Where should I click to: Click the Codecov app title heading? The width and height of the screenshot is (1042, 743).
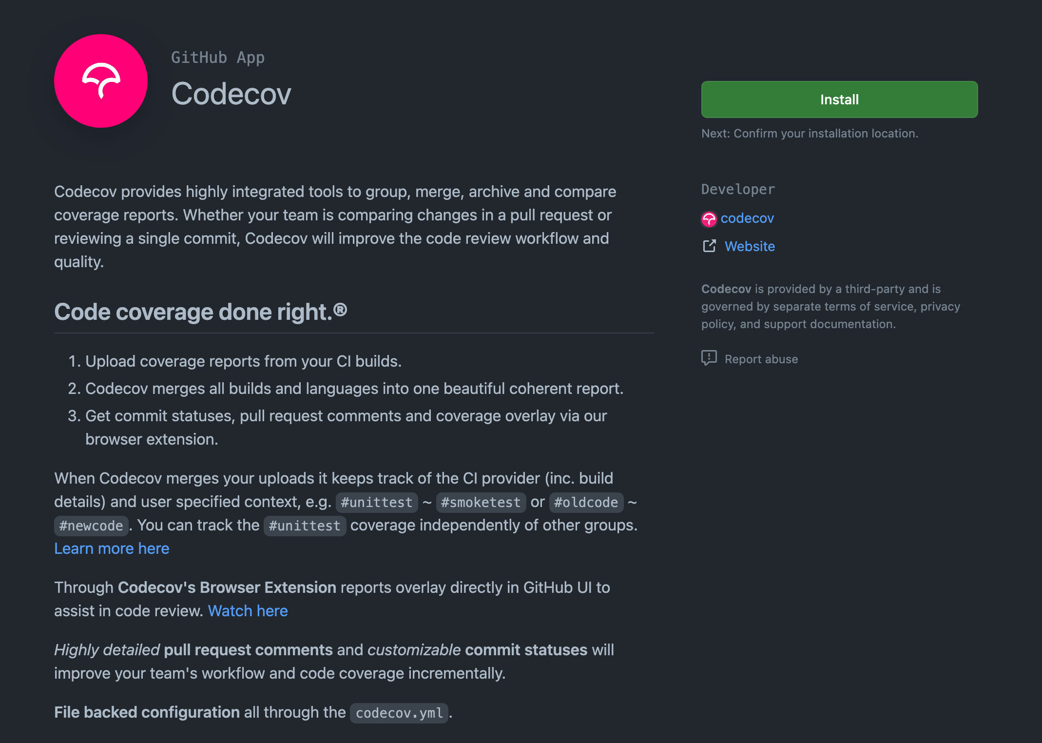coord(231,94)
